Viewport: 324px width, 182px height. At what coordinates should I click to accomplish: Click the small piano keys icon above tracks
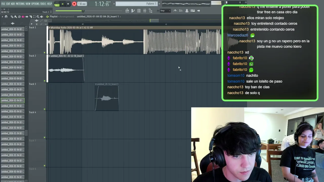coord(46,20)
